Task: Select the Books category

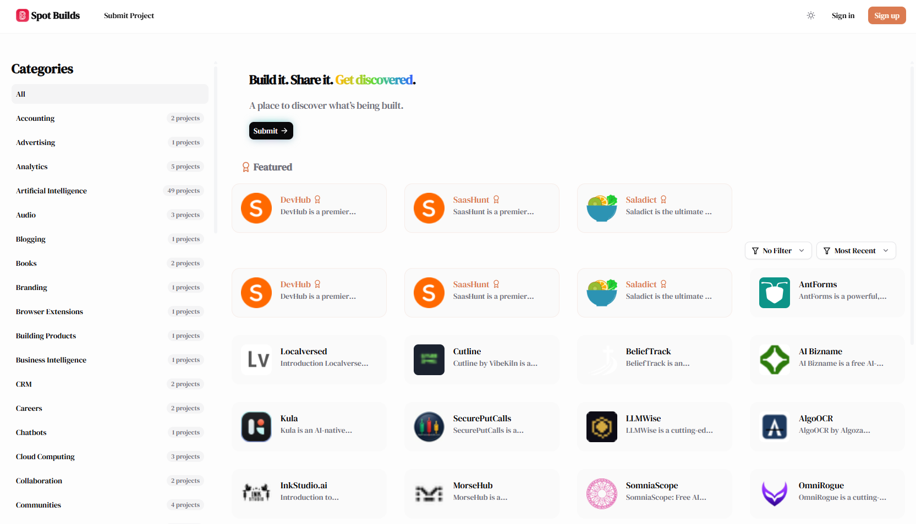Action: point(110,263)
